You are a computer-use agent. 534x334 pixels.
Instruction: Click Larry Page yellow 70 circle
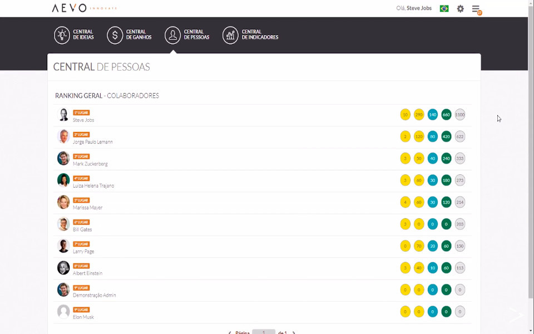click(419, 245)
